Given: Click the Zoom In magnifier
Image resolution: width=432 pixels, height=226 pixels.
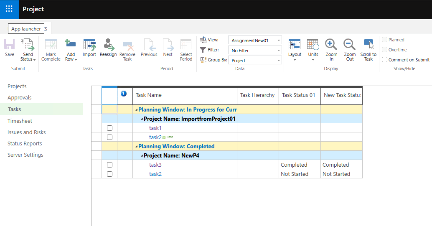Looking at the screenshot, I should (331, 44).
